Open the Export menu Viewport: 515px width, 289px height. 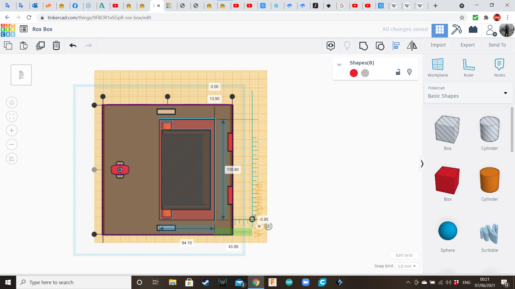[x=468, y=45]
